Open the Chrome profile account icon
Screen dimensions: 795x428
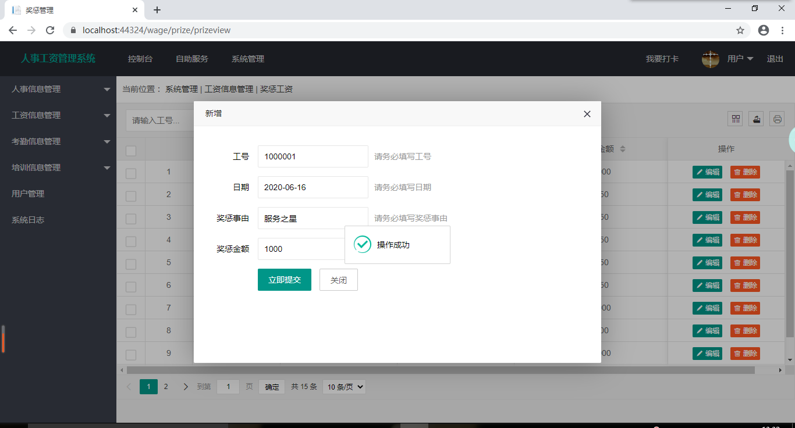coord(764,30)
